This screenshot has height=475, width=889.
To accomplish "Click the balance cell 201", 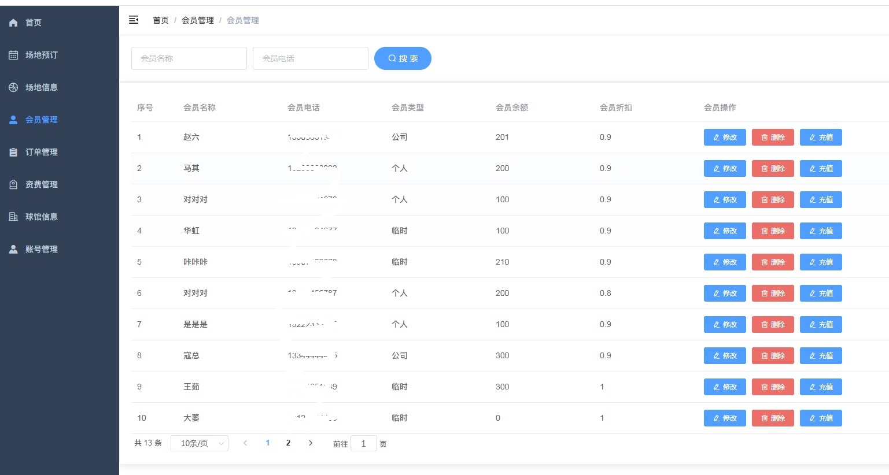I will [502, 137].
